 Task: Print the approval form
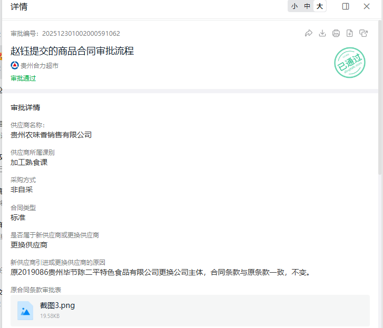(x=336, y=33)
